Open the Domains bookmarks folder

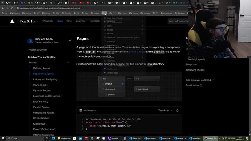coord(15,13)
